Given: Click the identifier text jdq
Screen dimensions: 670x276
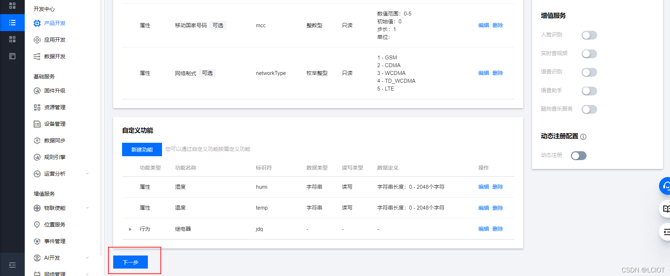Looking at the screenshot, I should click(259, 229).
